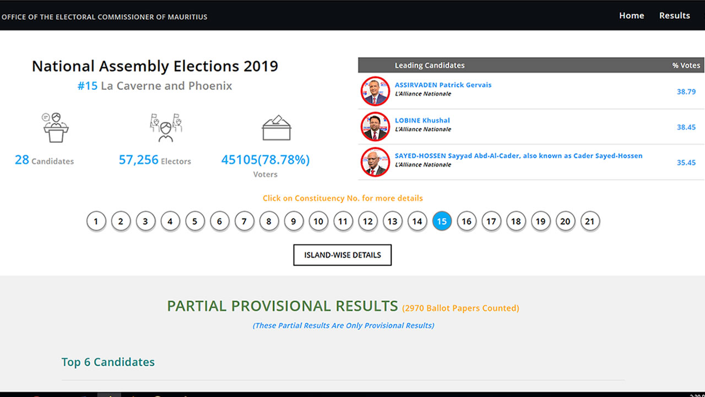Click Assirvaden Patrick Gervais's photo

click(375, 91)
